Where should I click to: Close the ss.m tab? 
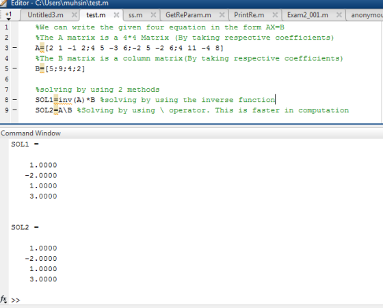153,15
